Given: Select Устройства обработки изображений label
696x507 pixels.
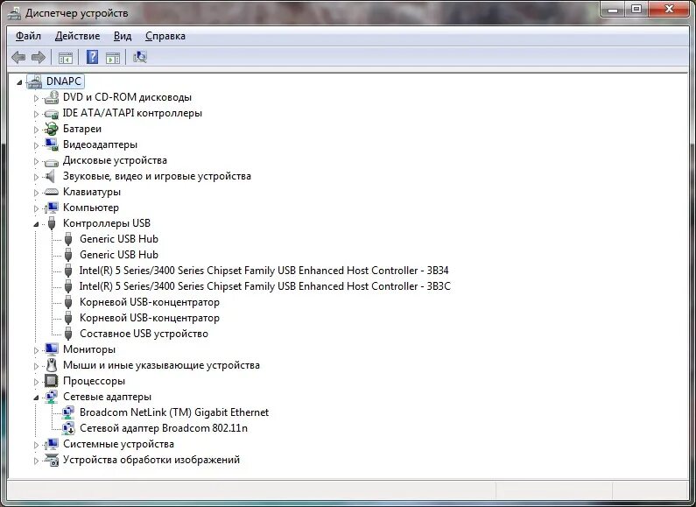Looking at the screenshot, I should coord(151,460).
